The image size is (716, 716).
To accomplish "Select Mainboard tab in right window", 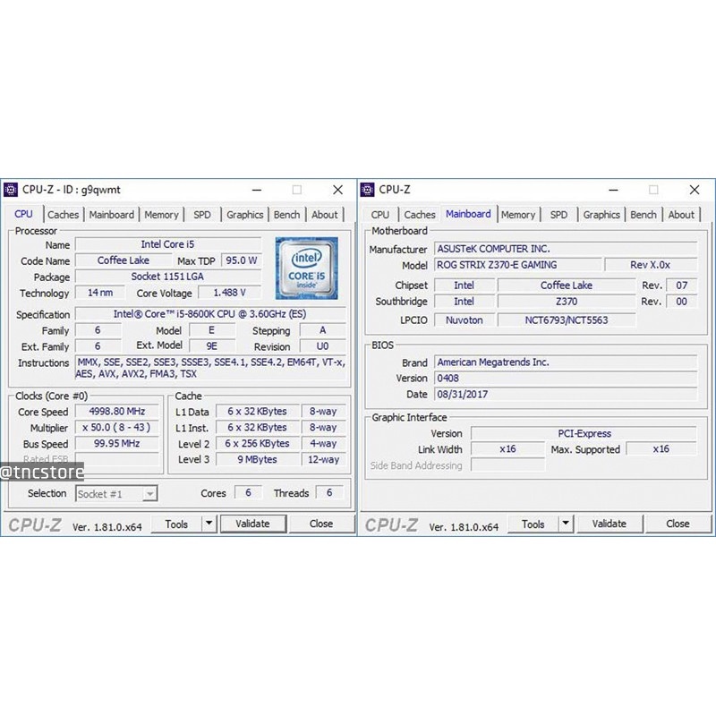I will [468, 214].
